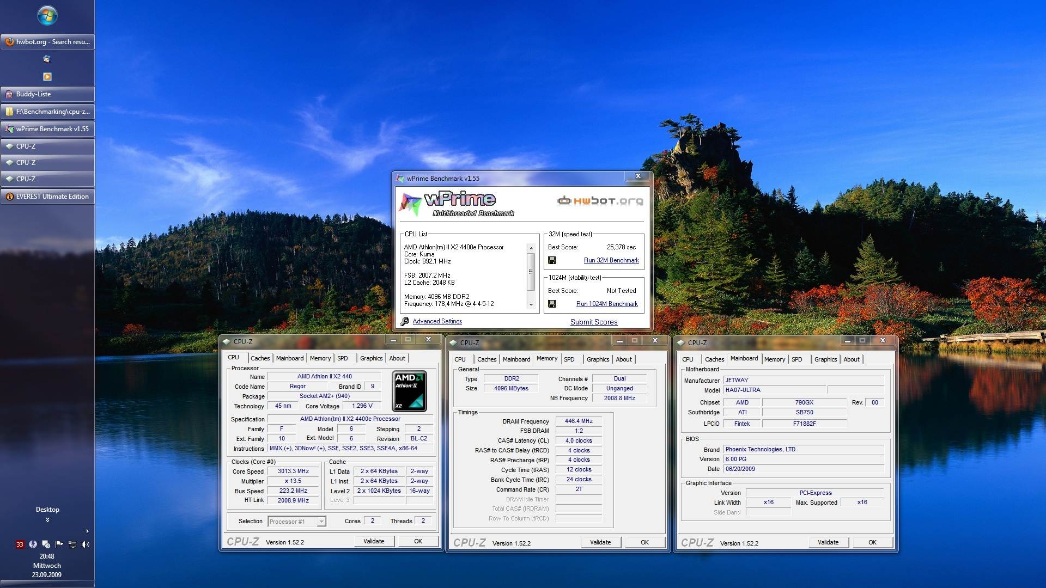
Task: Open Graphics tab in the CPU-Z processor window
Action: 371,358
